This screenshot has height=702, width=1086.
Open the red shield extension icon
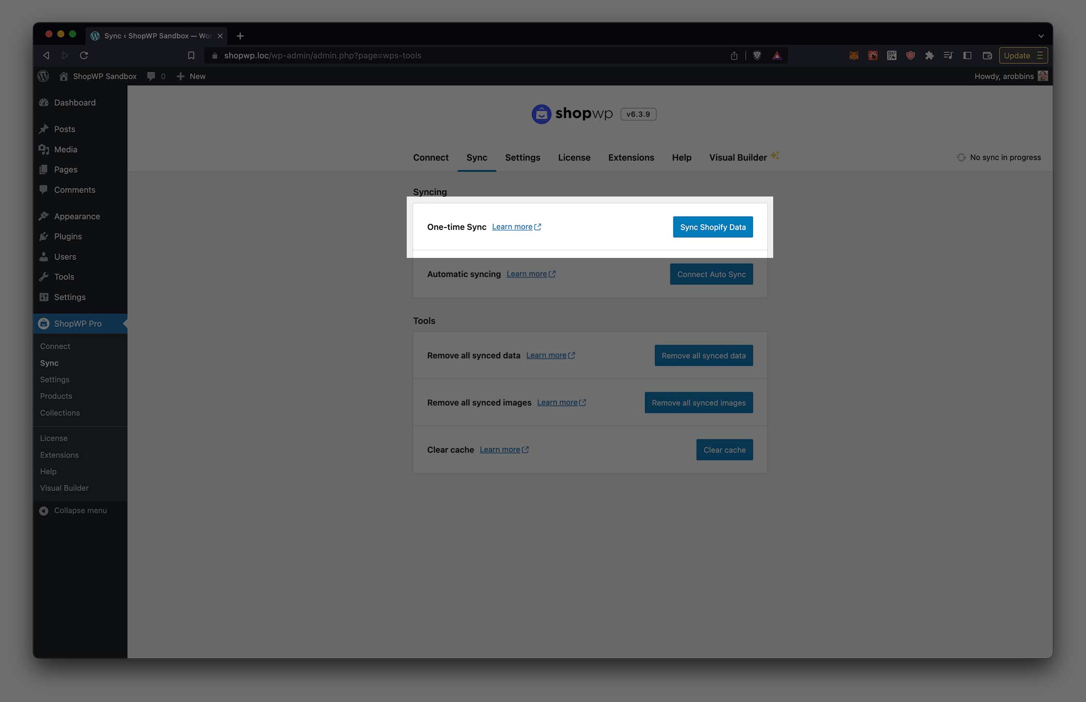point(910,56)
